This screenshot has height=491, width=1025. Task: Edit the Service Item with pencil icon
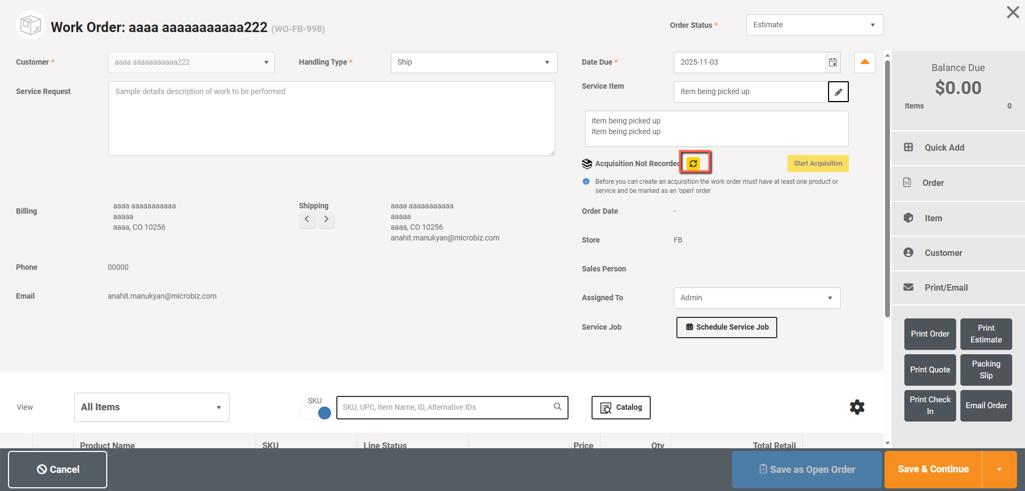[838, 92]
